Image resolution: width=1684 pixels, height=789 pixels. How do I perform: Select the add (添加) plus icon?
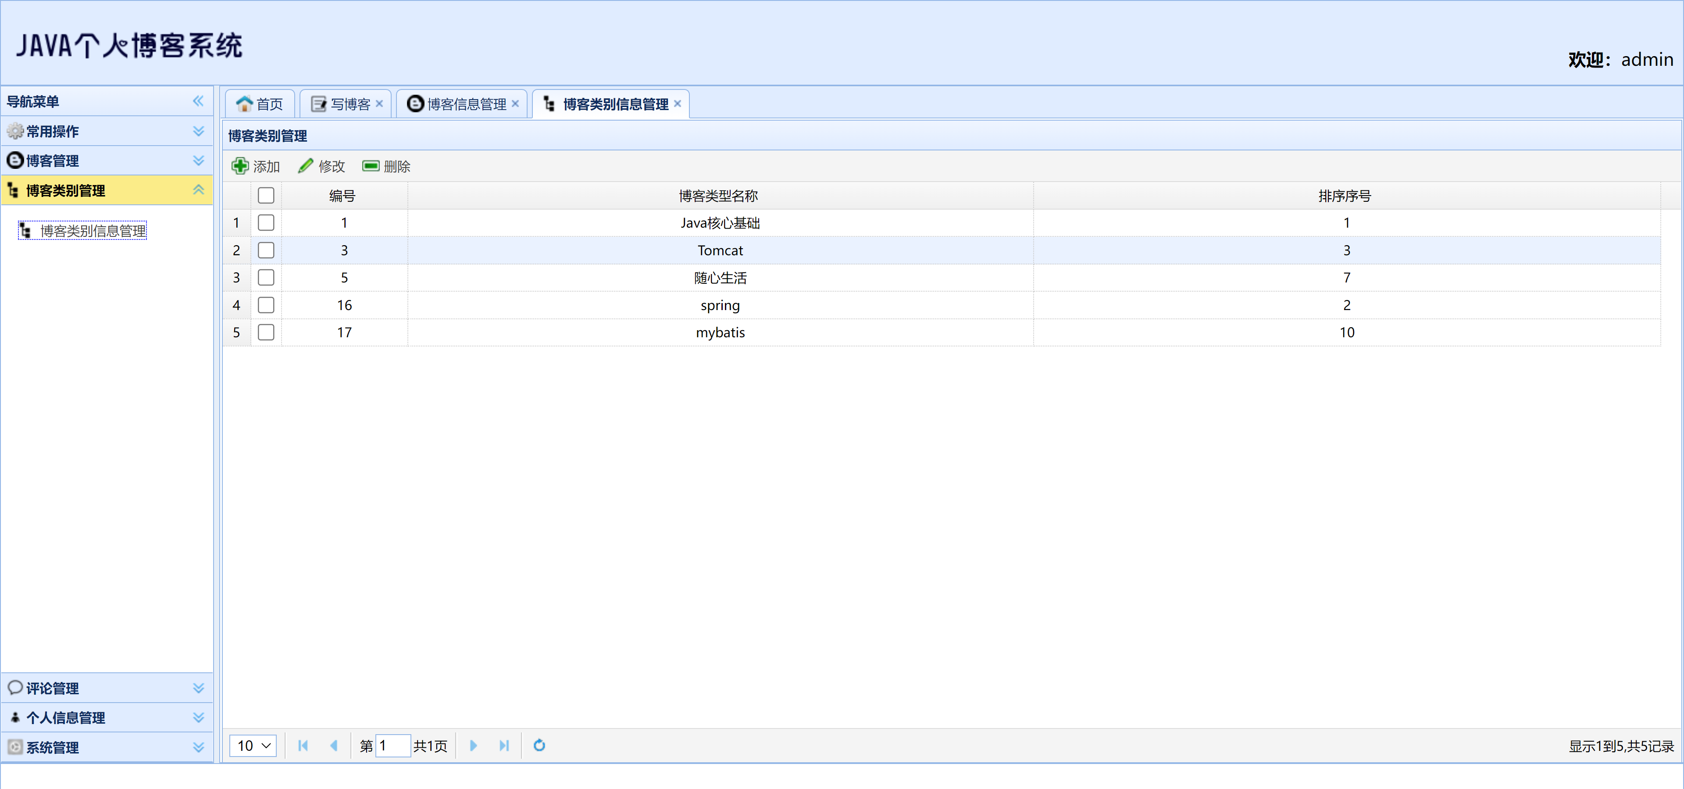240,166
